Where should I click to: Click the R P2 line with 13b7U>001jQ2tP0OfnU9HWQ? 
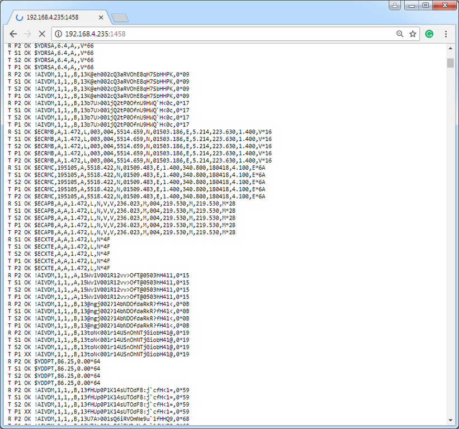[x=98, y=103]
